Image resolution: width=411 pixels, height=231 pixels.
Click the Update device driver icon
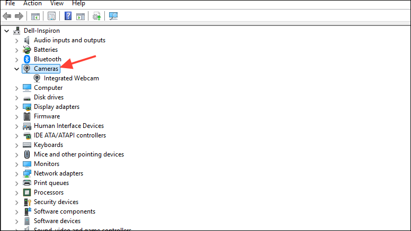click(x=97, y=16)
